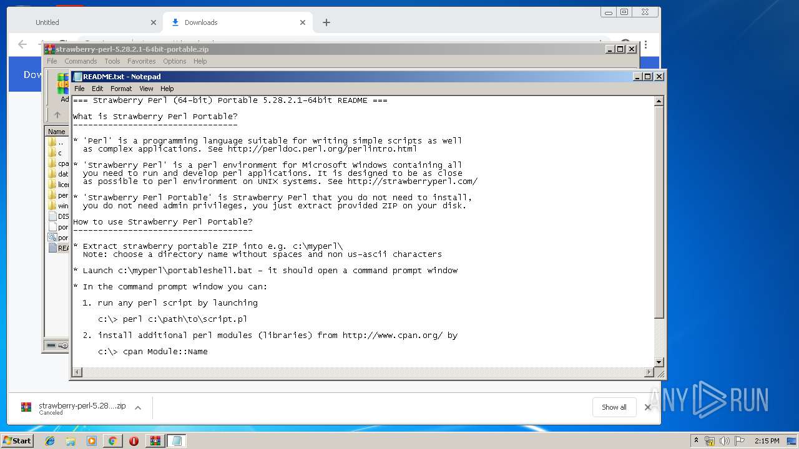The image size is (799, 449).
Task: Click Name column header in WinRAR
Action: click(57, 132)
